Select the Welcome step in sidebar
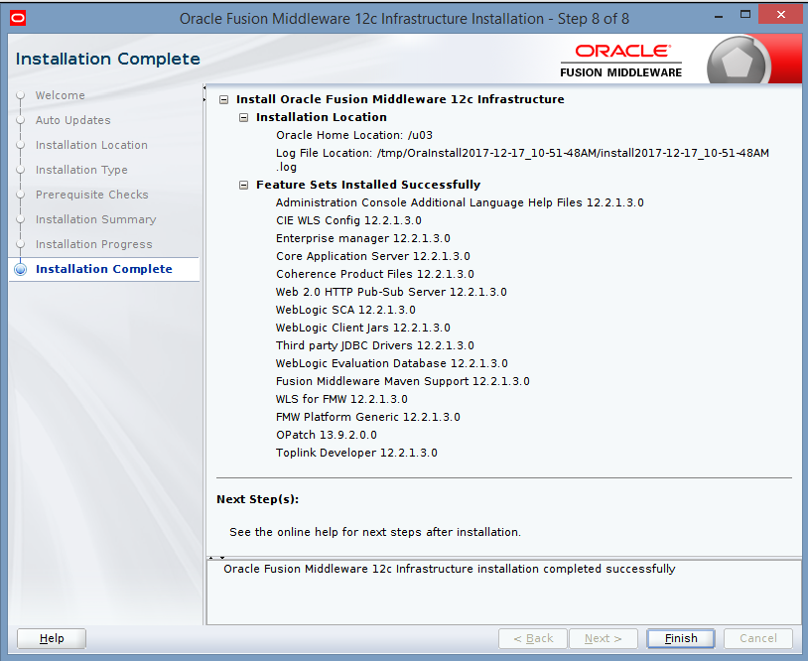This screenshot has width=808, height=661. point(61,95)
